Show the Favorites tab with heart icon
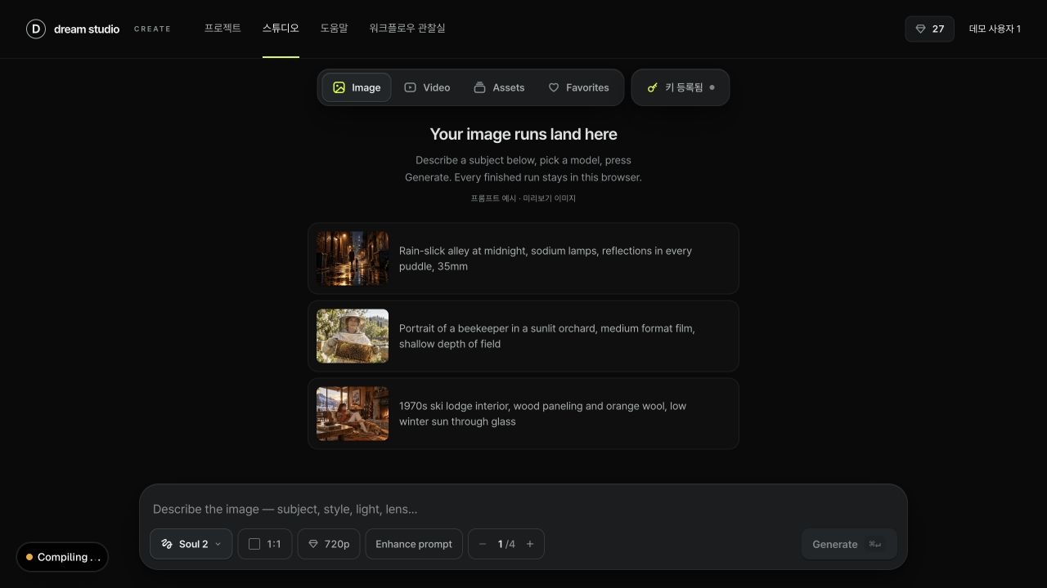The width and height of the screenshot is (1047, 588). click(578, 87)
